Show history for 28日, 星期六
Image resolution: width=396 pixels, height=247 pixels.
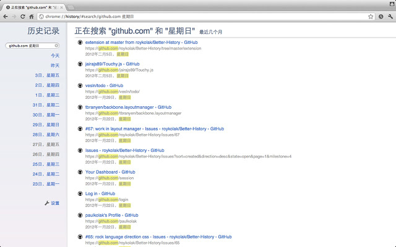tap(46, 135)
